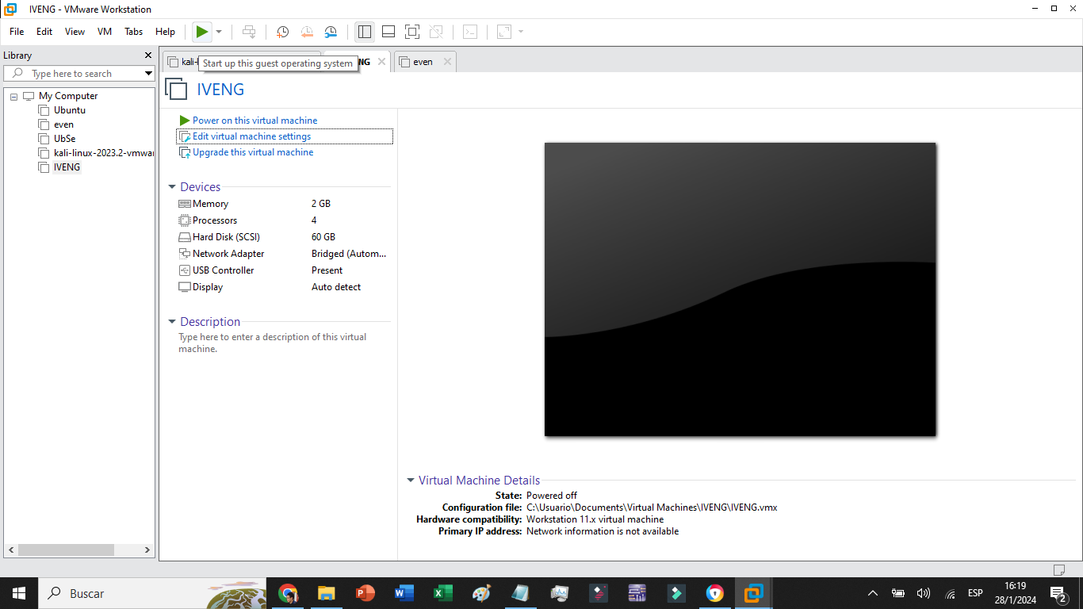Click the stretch guest display icon
This screenshot has height=609, width=1083.
coord(504,32)
